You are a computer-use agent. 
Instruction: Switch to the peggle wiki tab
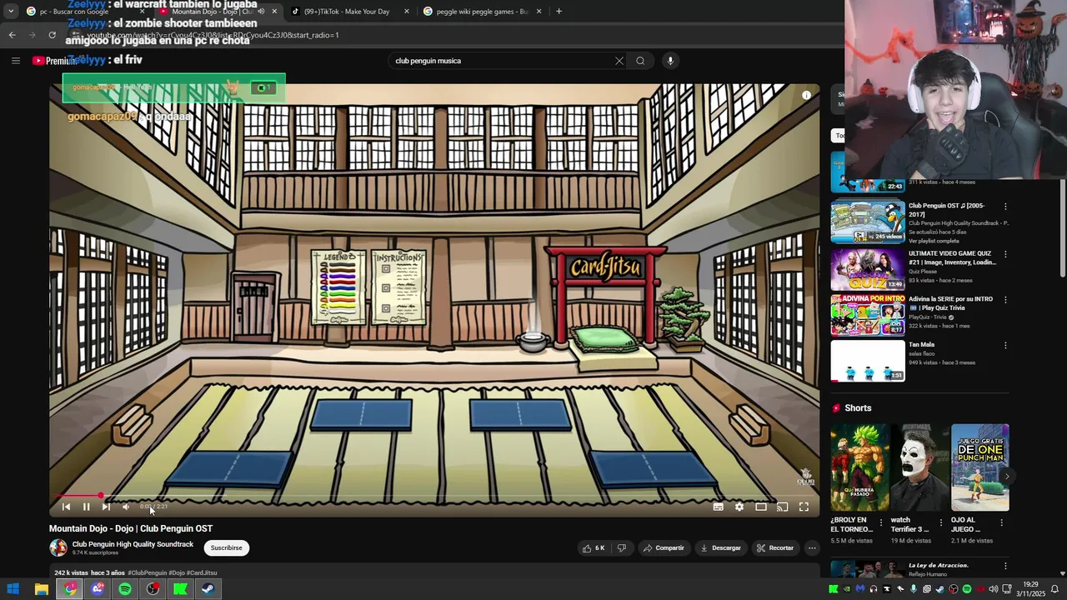coord(482,12)
